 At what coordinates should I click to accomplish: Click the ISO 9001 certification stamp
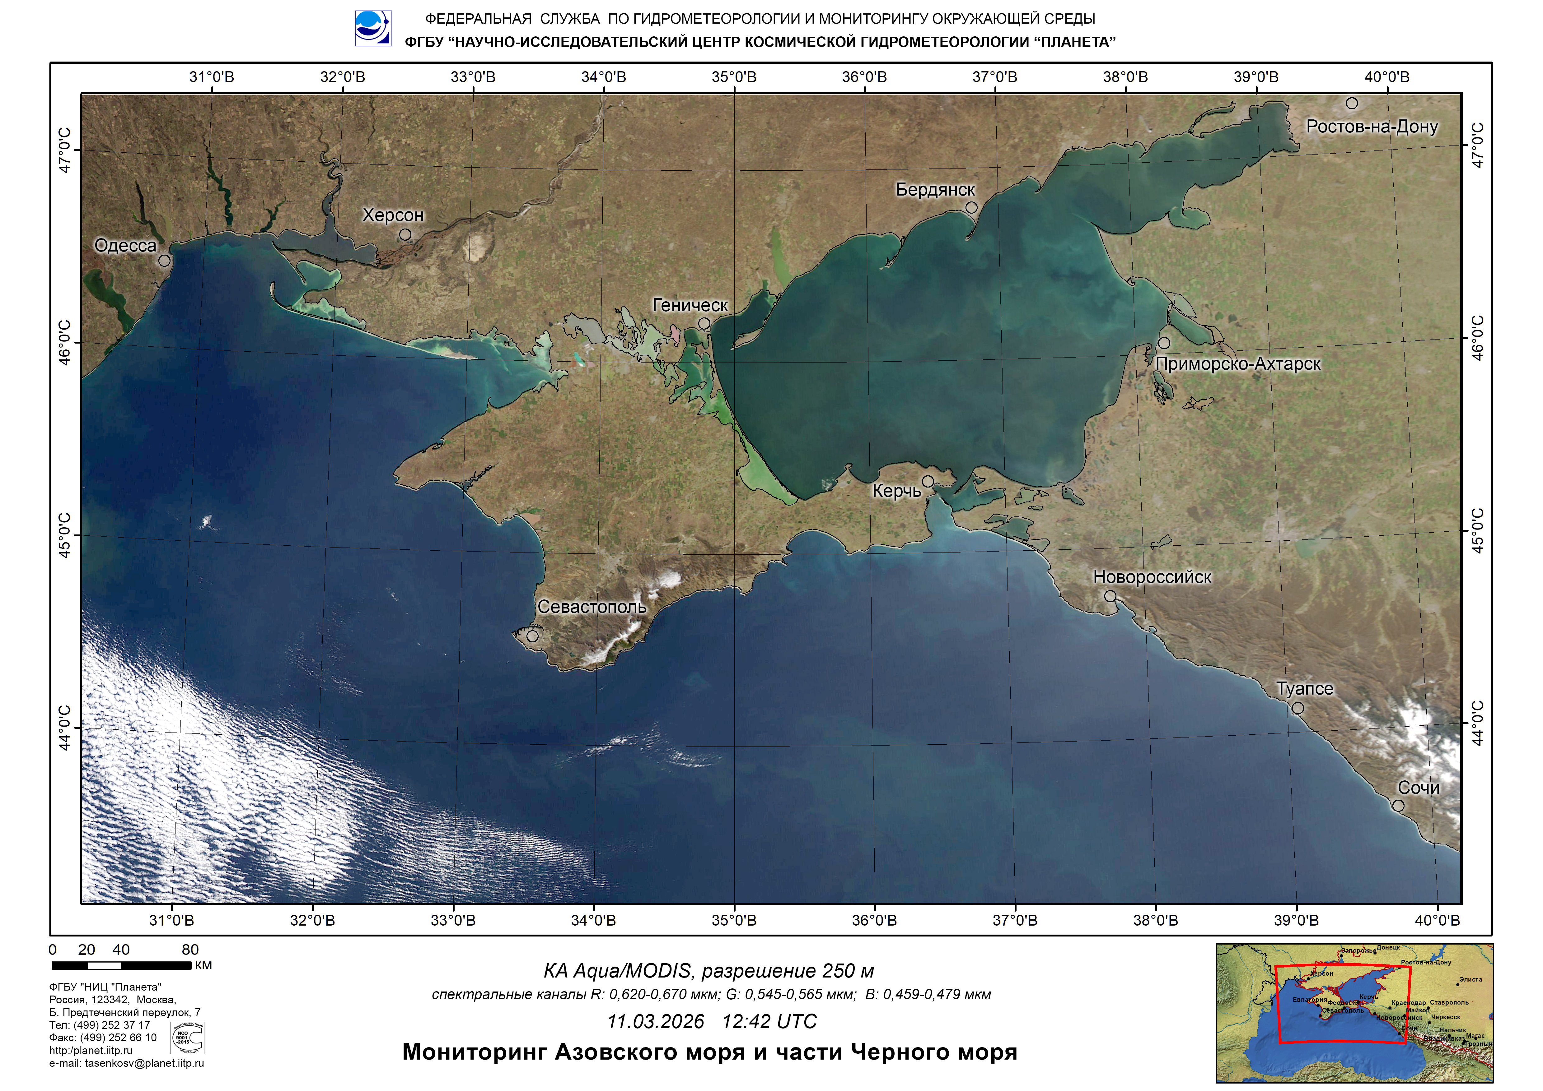(x=188, y=1038)
